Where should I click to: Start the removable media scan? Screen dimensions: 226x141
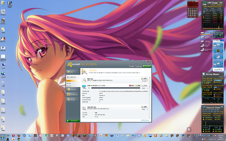coord(144,107)
